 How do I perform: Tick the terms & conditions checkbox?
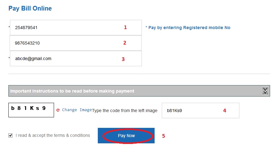(11, 135)
